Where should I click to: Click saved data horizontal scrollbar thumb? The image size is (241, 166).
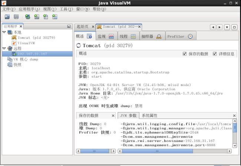[x=95, y=151]
